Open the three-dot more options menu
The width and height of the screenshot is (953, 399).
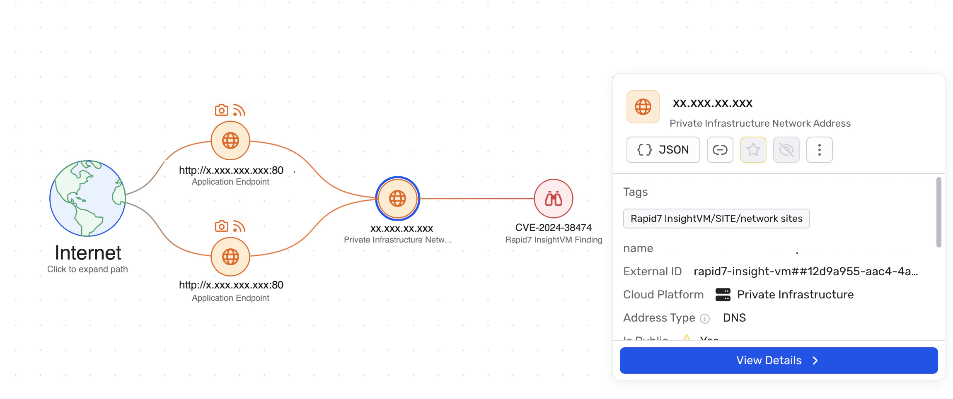(x=819, y=150)
